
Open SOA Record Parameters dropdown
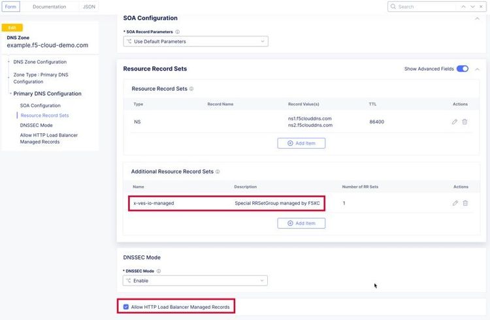[195, 41]
